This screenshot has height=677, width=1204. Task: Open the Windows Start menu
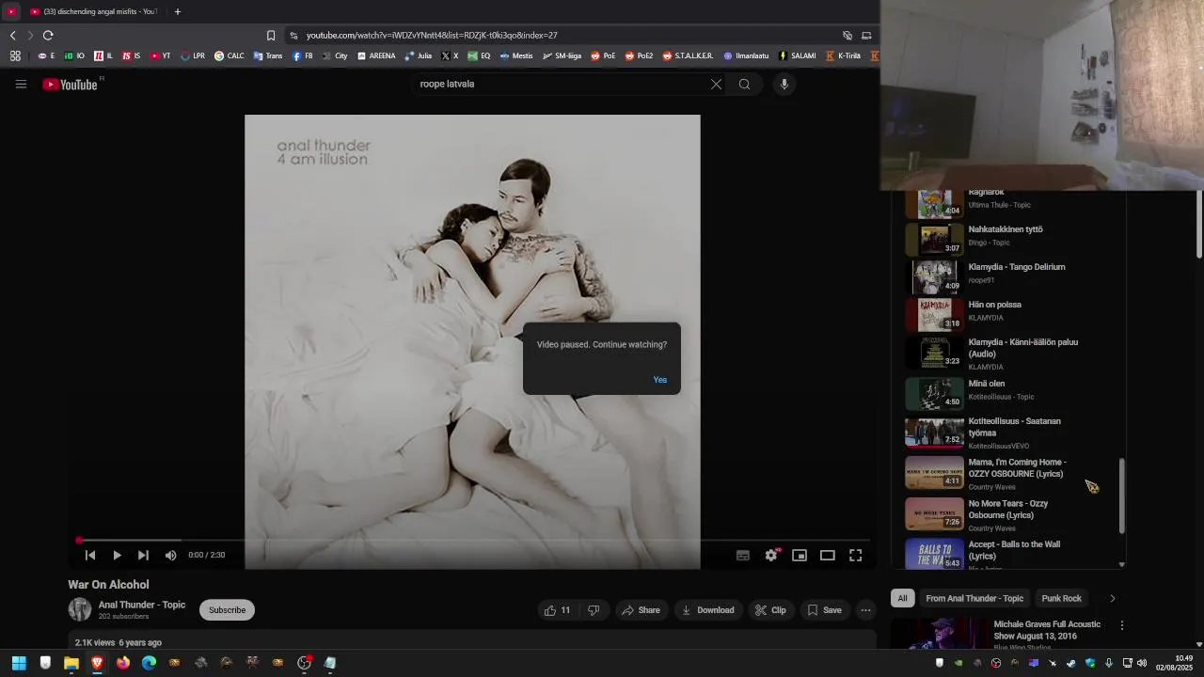pos(19,663)
